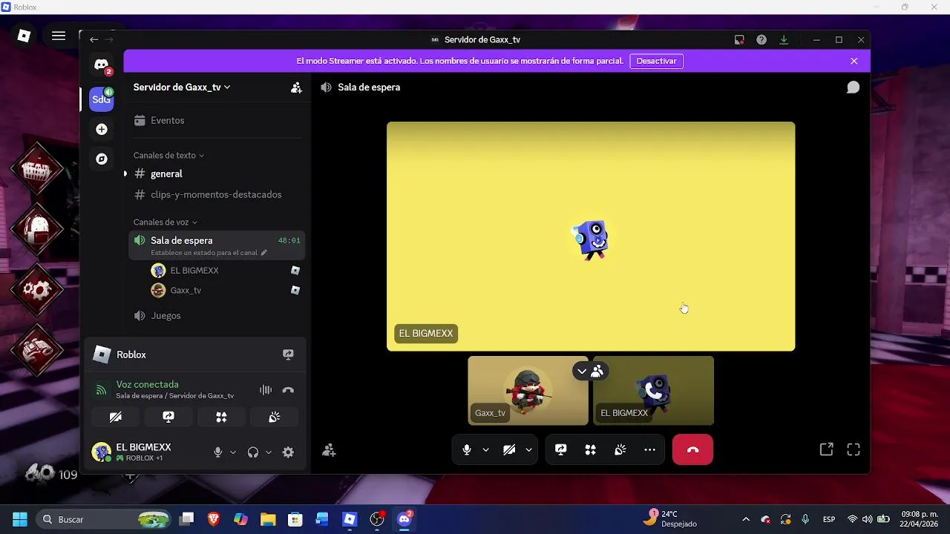
Task: Open the Roblox hamburger menu icon
Action: [59, 36]
